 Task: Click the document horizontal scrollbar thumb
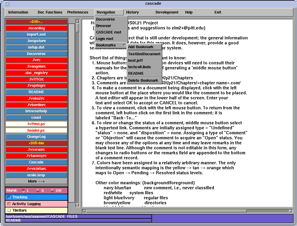[166, 211]
